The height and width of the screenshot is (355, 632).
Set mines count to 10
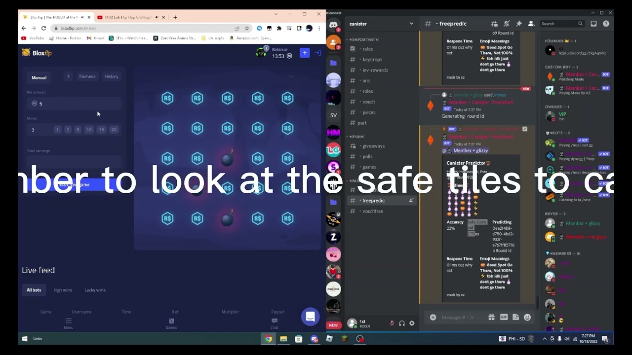[89, 130]
